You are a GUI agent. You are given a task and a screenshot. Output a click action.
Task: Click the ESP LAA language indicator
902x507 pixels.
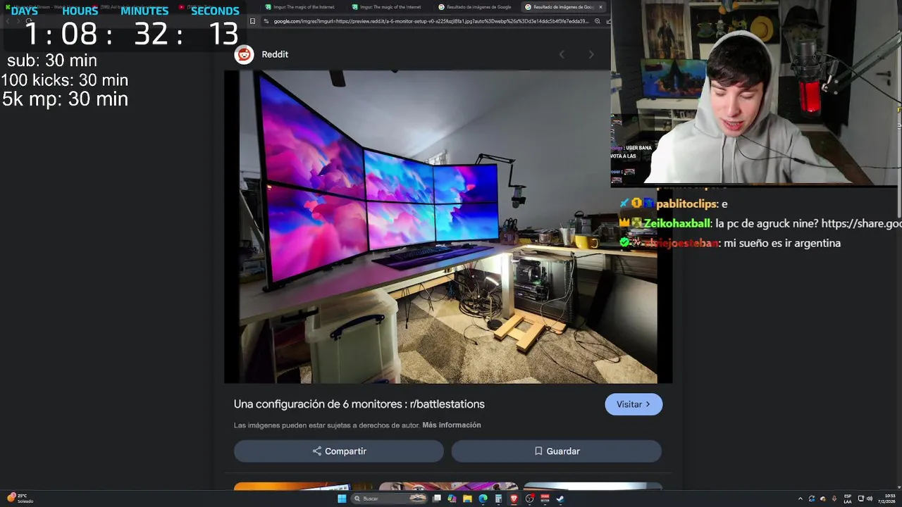848,499
